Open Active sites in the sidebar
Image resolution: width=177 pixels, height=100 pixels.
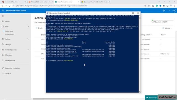(x=9, y=31)
